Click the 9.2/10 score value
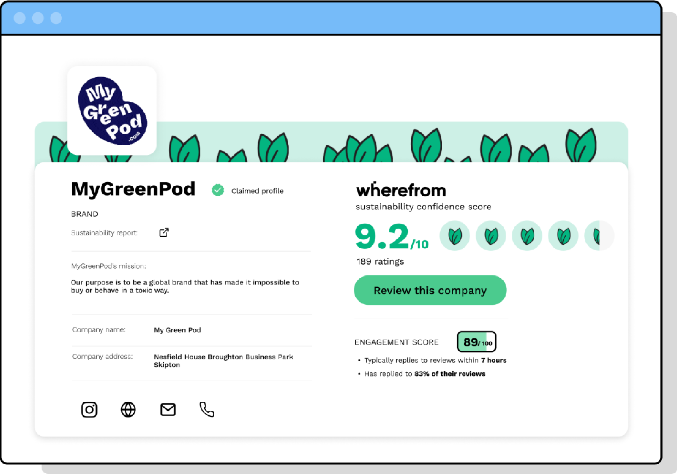This screenshot has width=677, height=474. (392, 237)
